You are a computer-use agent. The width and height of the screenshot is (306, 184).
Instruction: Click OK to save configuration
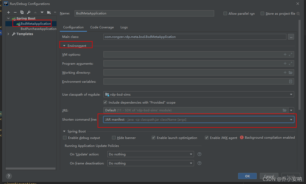tap(247, 176)
